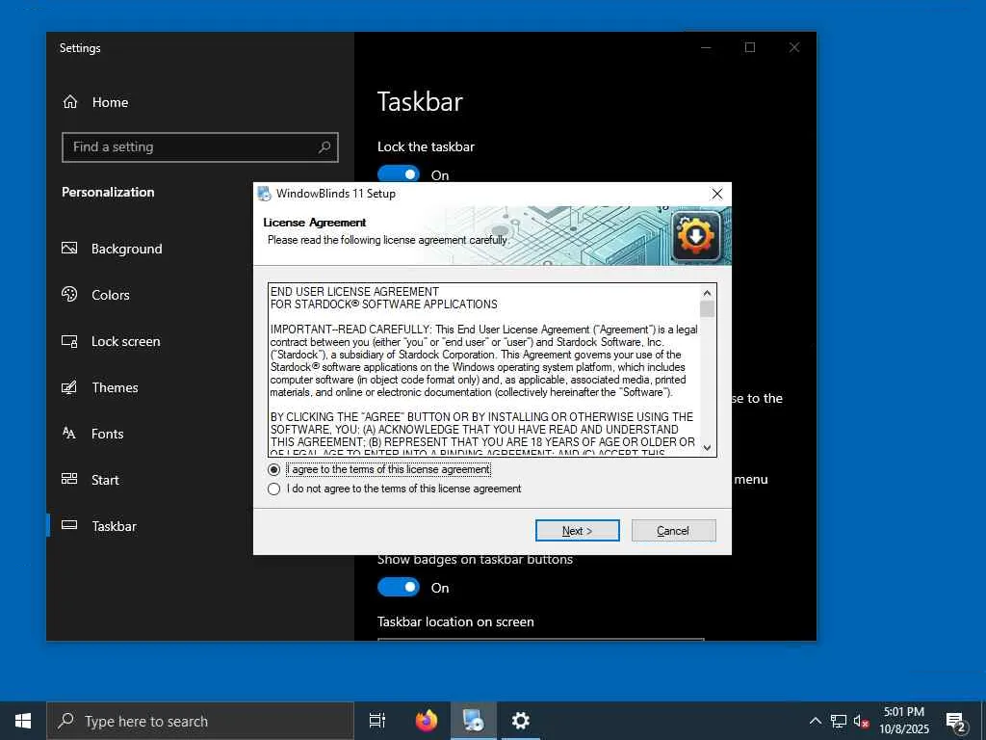986x740 pixels.
Task: Launch Firefox from the taskbar
Action: pyautogui.click(x=427, y=721)
